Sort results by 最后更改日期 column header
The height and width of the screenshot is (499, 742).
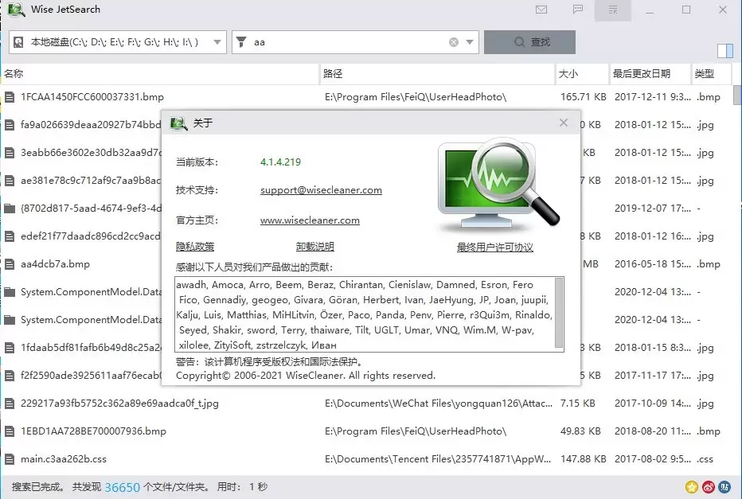pos(650,74)
